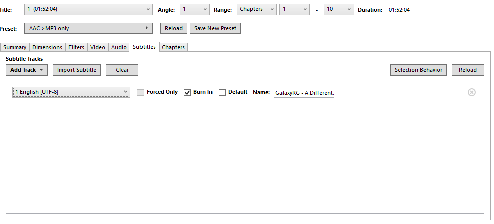This screenshot has height=224, width=494.
Task: Clear all subtitle tracks
Action: click(122, 70)
